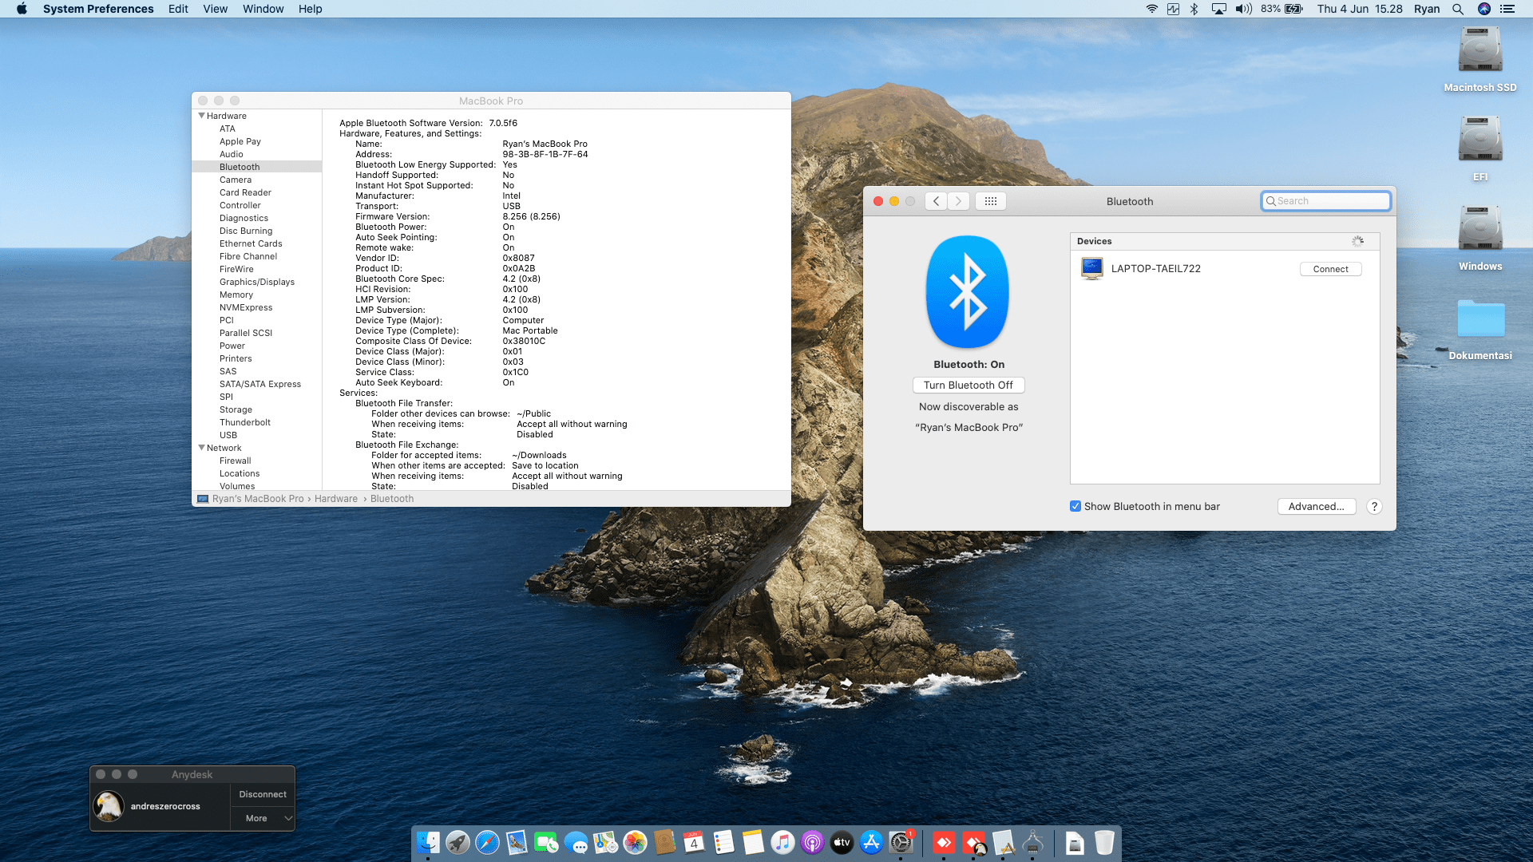Open Spotlight magnifier in menu bar
1533x862 pixels.
1458,9
